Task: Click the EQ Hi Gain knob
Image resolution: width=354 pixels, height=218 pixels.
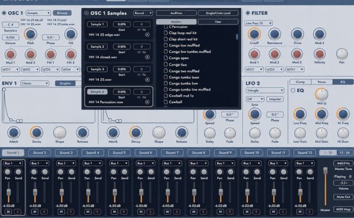Action: pyautogui.click(x=343, y=133)
